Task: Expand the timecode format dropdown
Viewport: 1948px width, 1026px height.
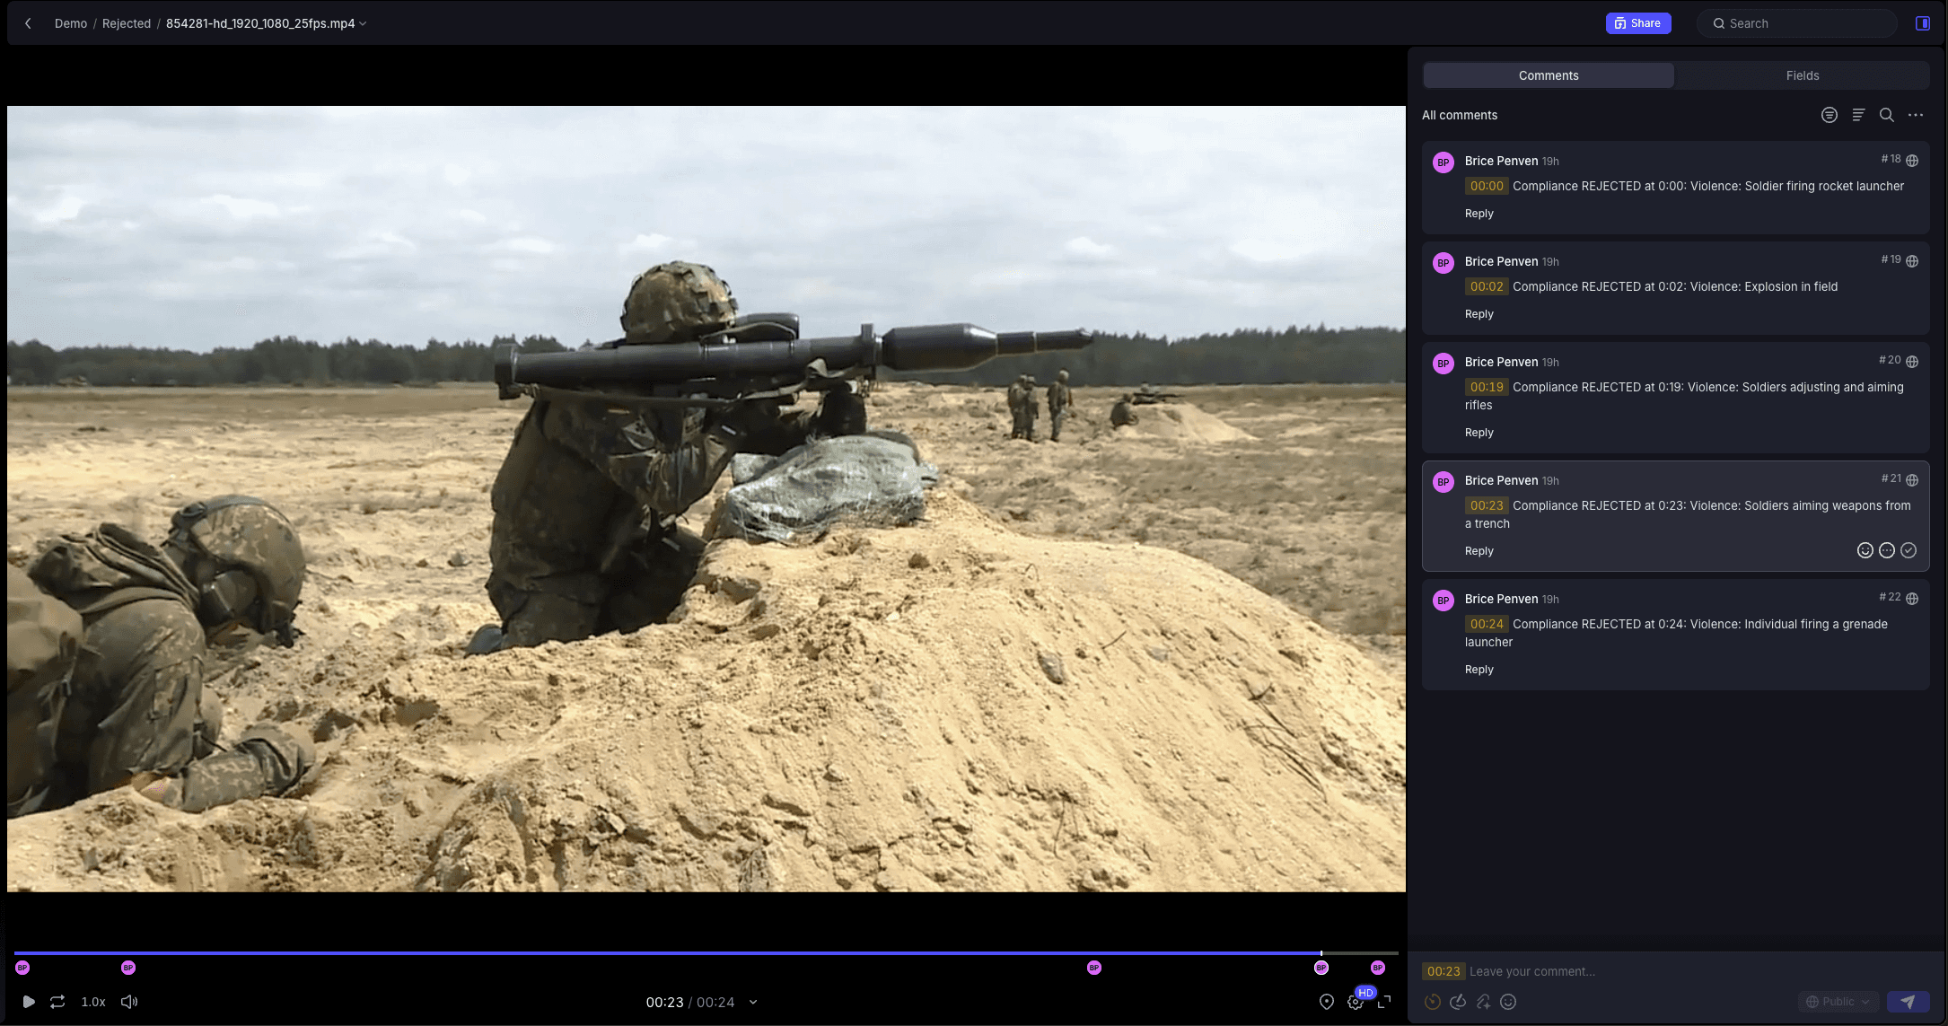Action: [x=753, y=1003]
